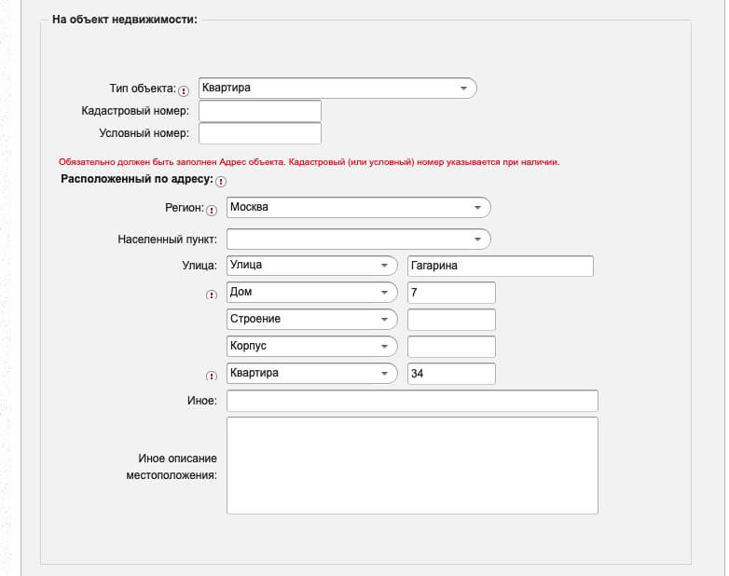
Task: Open the Тип объекта dropdown
Action: point(337,89)
